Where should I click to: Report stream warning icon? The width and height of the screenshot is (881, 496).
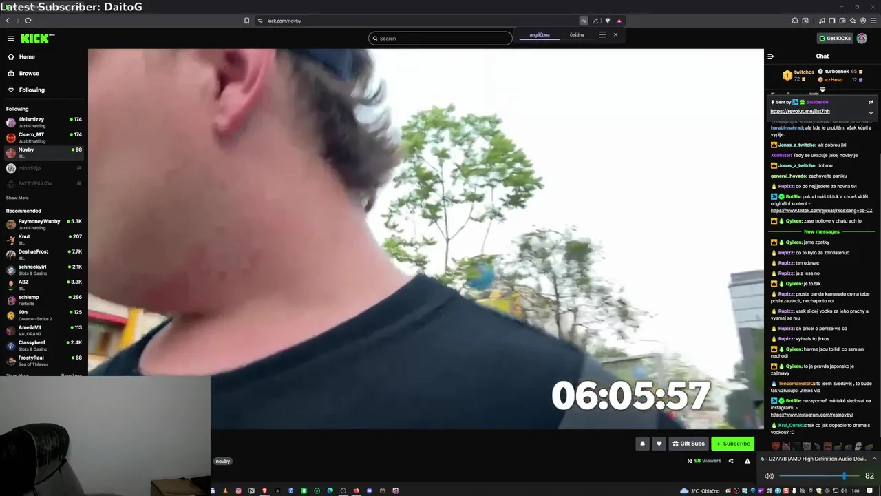tap(747, 461)
